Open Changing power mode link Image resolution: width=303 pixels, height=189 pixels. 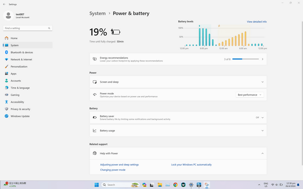coord(113,170)
